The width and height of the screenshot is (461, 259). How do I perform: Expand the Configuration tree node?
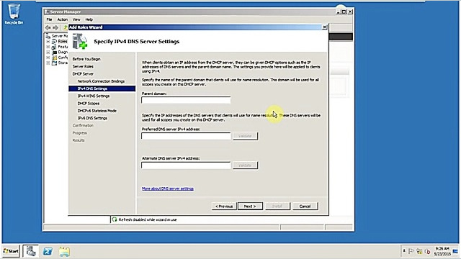pos(48,58)
